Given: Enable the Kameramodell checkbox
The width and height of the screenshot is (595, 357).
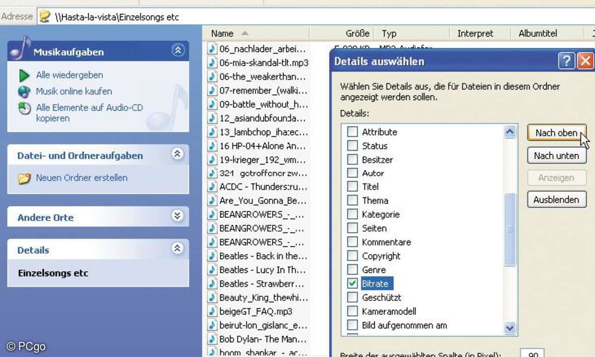Looking at the screenshot, I should tap(352, 311).
